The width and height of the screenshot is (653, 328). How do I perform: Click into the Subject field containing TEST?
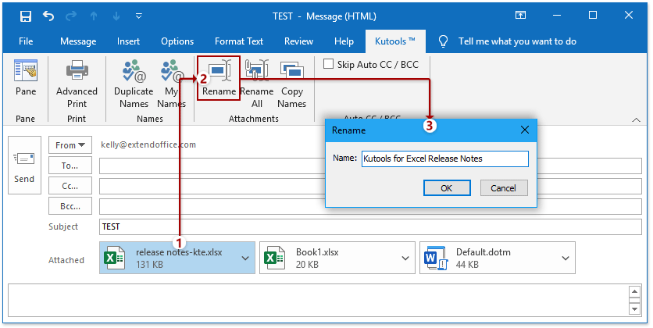coord(370,226)
